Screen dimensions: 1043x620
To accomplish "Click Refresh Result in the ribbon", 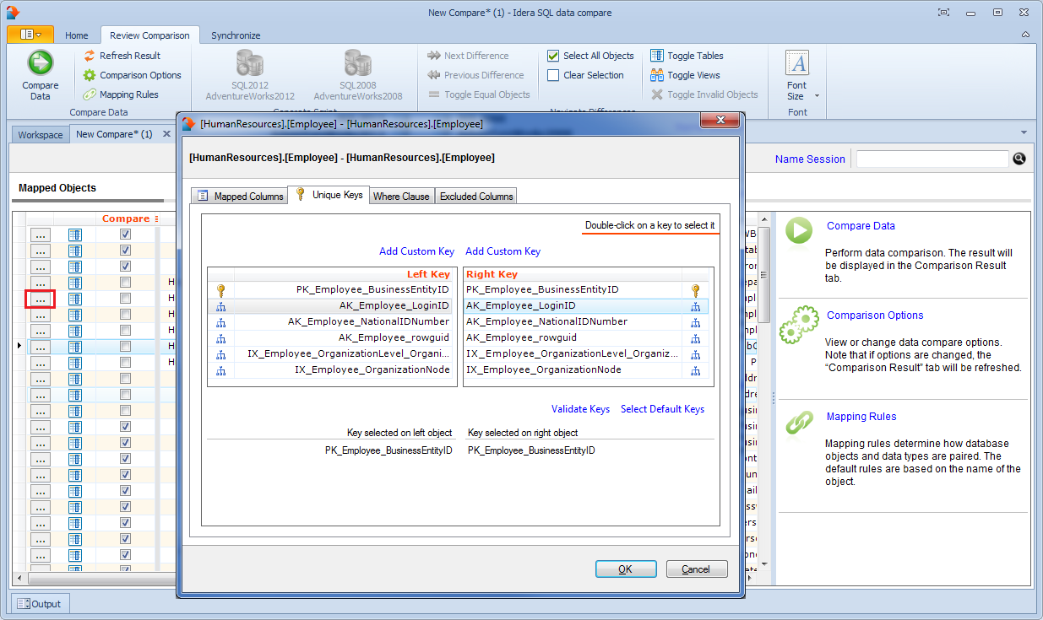I will coord(123,56).
